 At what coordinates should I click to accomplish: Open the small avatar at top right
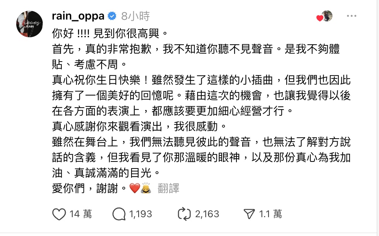pyautogui.click(x=327, y=16)
